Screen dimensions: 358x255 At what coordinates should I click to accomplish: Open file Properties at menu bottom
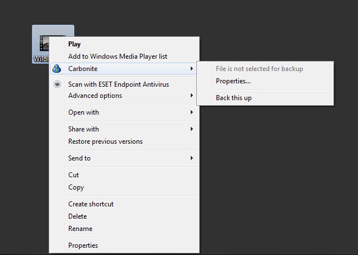tap(83, 245)
